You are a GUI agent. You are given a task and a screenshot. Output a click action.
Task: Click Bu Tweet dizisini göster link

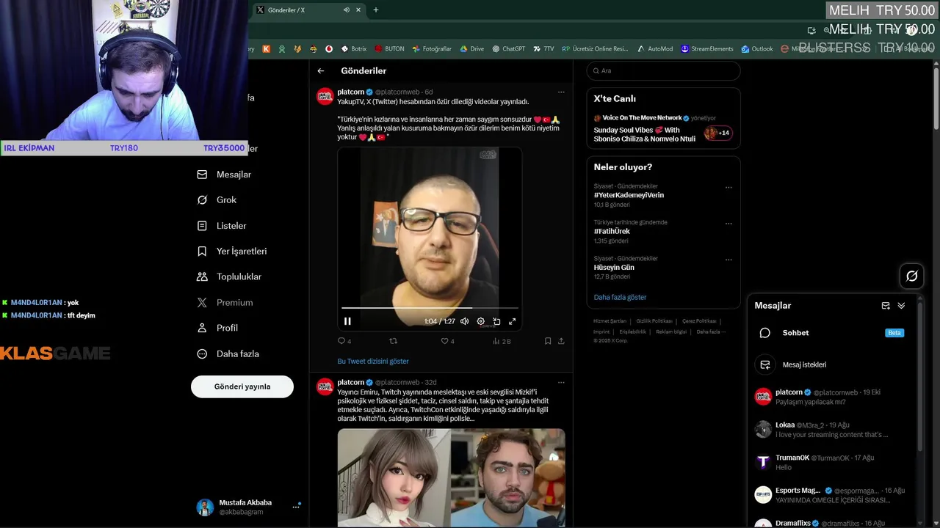click(x=373, y=361)
